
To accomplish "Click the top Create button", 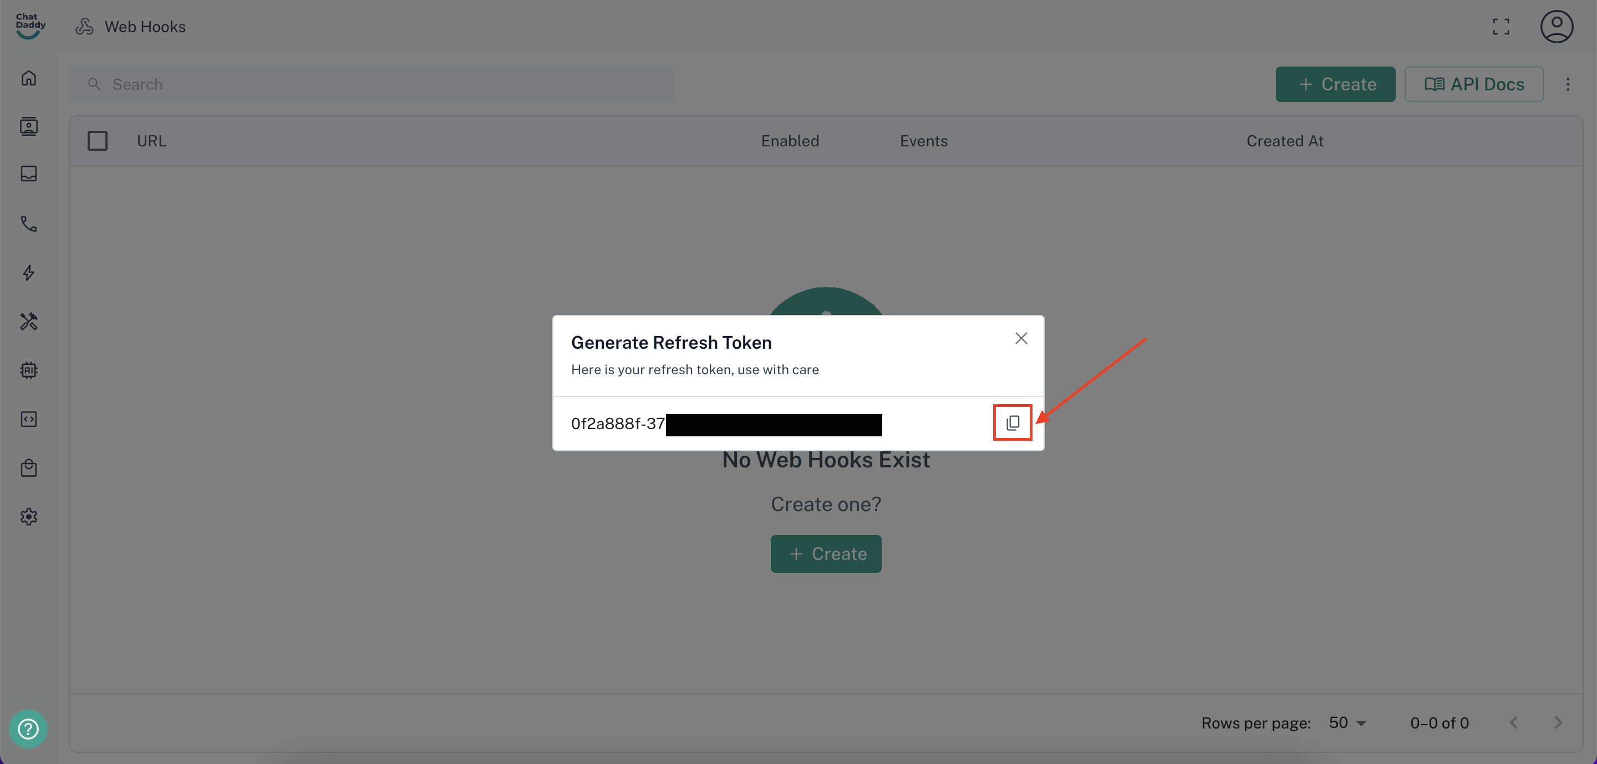I will pyautogui.click(x=1335, y=84).
